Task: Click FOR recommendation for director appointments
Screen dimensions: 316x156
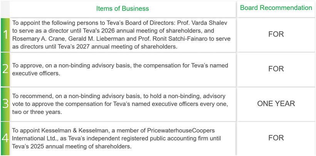Action: coord(276,34)
